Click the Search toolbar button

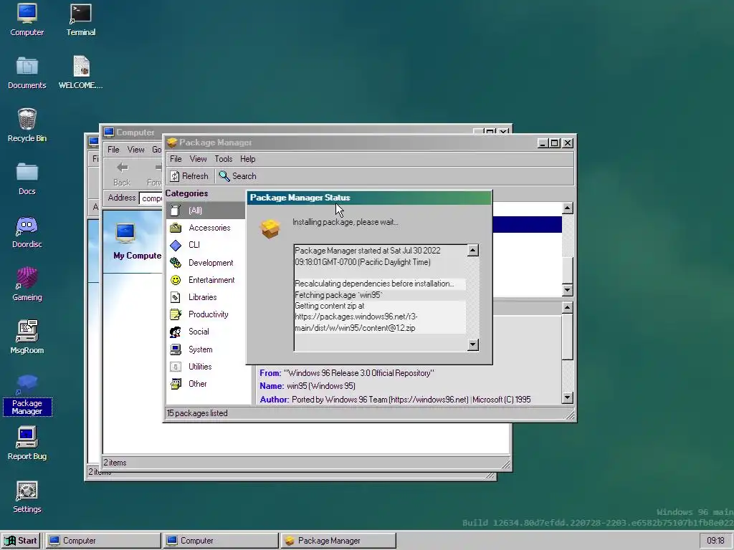pyautogui.click(x=237, y=176)
